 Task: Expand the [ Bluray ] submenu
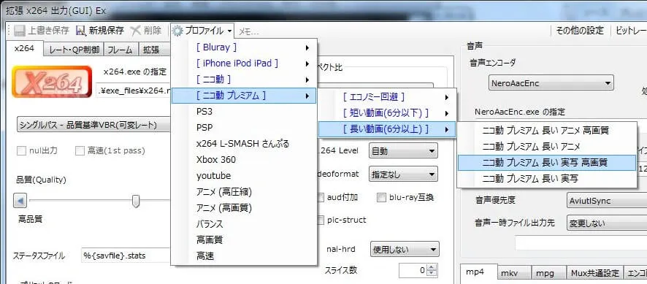pyautogui.click(x=245, y=47)
